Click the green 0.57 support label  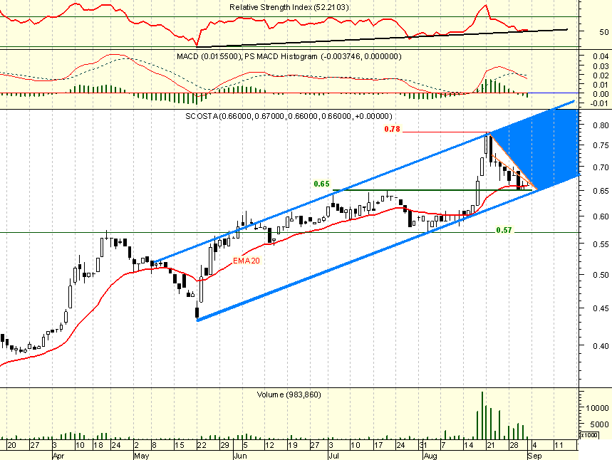[504, 230]
